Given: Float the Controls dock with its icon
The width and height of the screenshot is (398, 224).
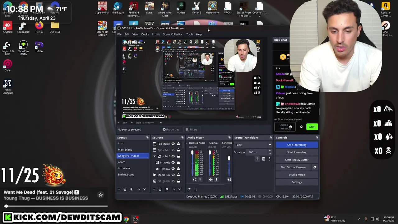Looking at the screenshot, I should [317, 138].
